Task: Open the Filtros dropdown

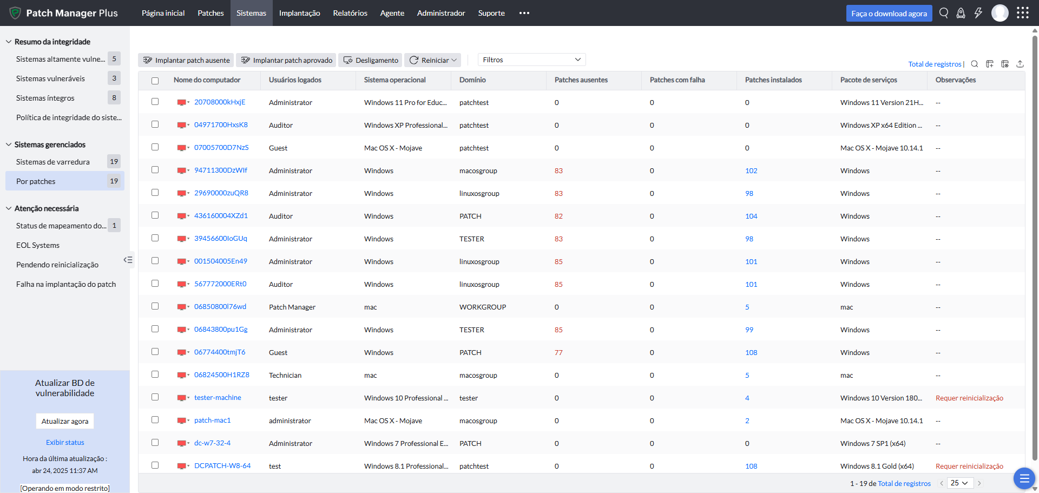Action: coord(531,60)
